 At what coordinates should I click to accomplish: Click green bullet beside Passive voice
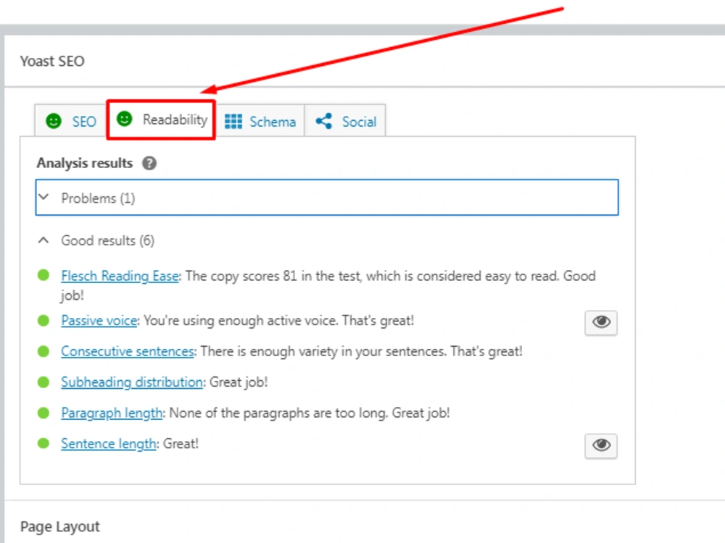click(43, 321)
